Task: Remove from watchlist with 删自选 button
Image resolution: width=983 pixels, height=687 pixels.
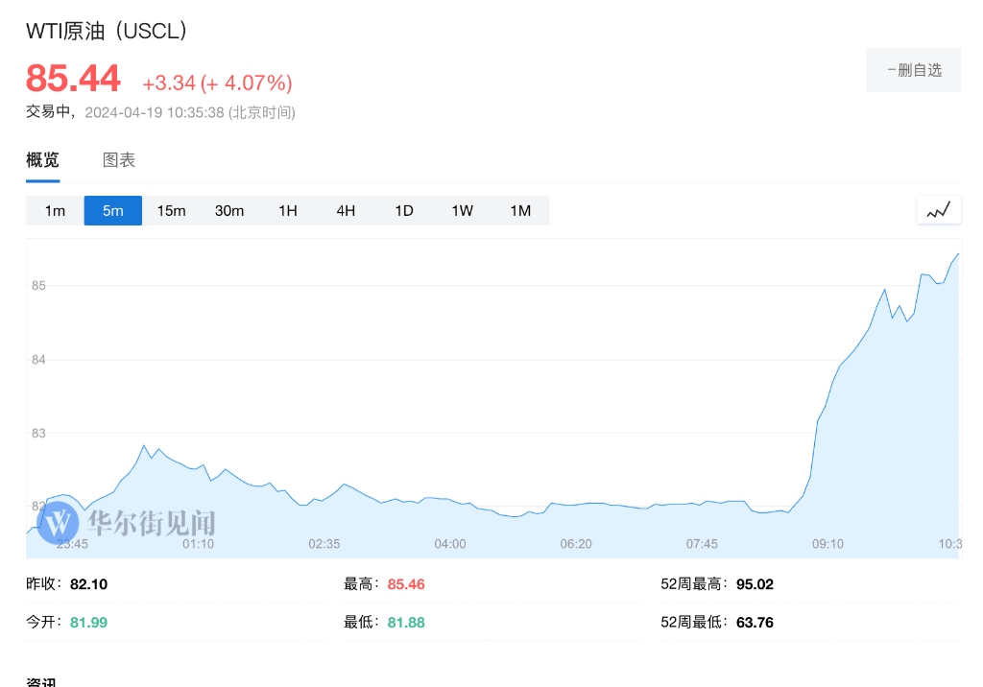Action: (913, 70)
